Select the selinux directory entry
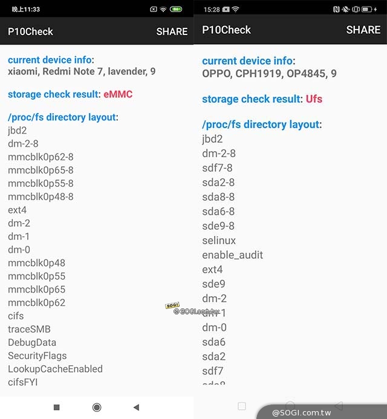This screenshot has height=419, width=387. 219,240
